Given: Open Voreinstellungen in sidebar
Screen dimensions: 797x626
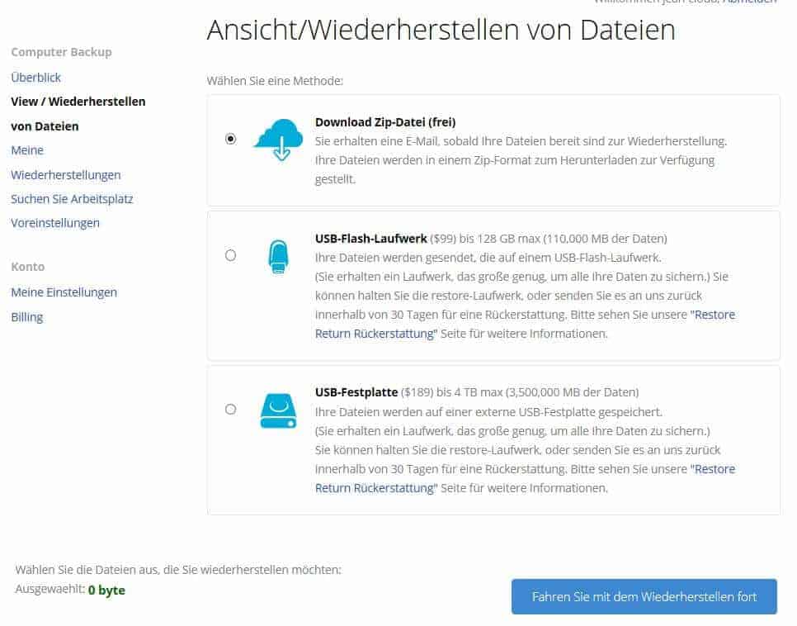Looking at the screenshot, I should [x=55, y=223].
